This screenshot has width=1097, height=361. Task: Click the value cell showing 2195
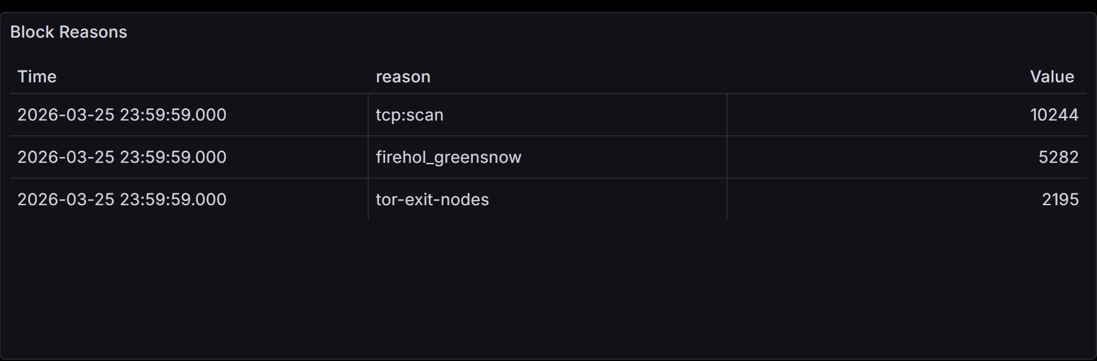(906, 199)
